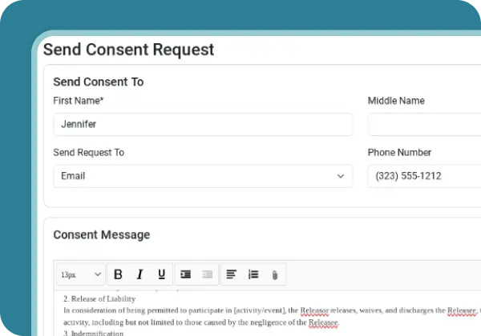Click the "Consent Message" heading

point(102,234)
